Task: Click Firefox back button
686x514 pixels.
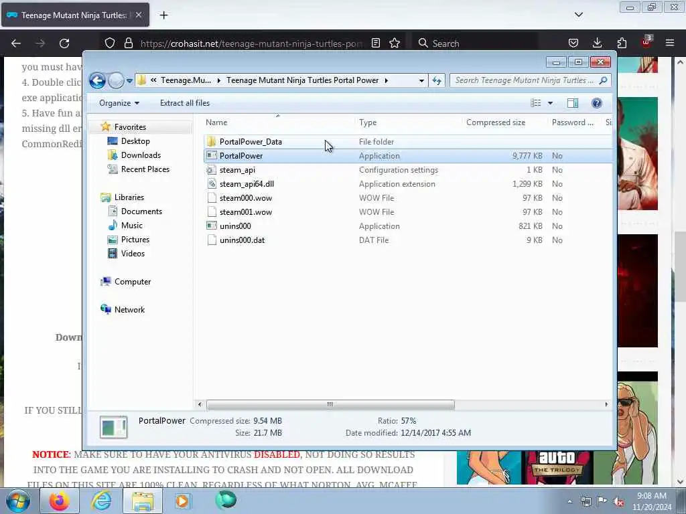Action: [16, 44]
